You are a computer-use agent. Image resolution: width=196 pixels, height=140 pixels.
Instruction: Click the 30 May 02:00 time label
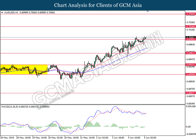coord(55,138)
